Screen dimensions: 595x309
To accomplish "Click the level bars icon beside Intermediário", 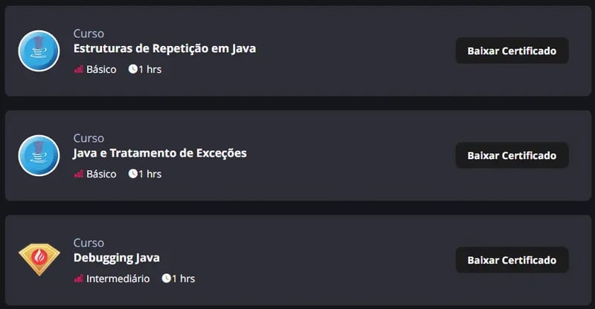I will (x=79, y=279).
